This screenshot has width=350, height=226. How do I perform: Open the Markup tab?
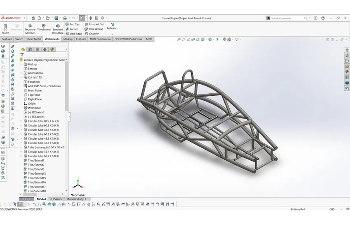(68, 39)
